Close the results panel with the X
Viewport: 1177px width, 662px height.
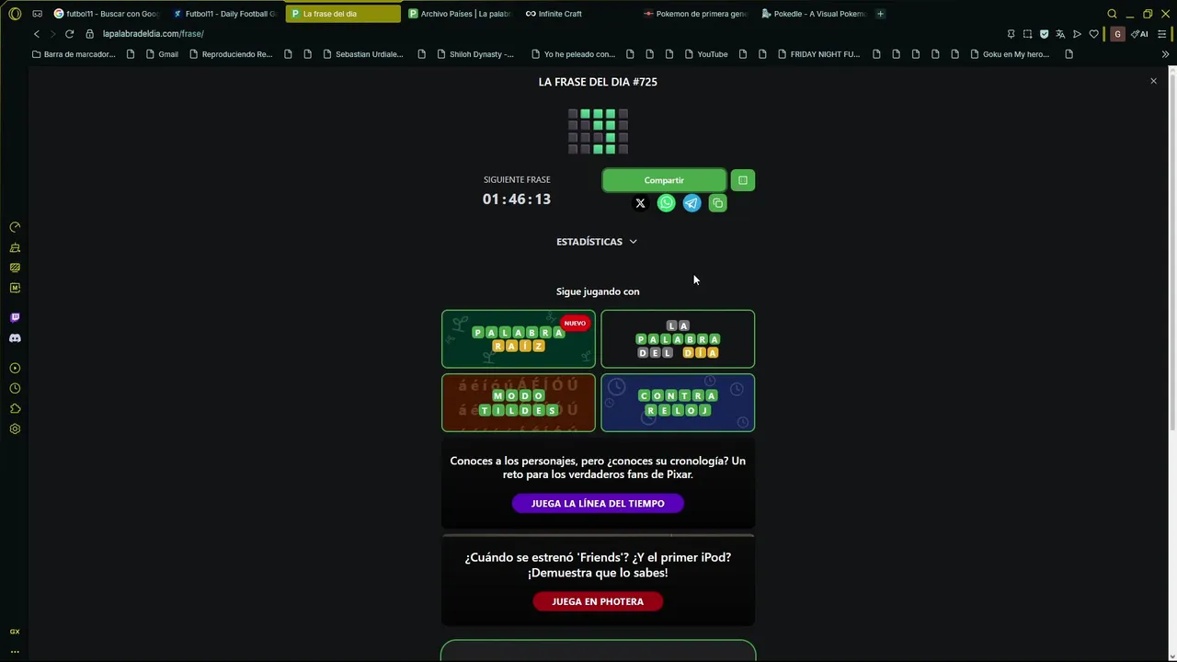(x=1153, y=81)
